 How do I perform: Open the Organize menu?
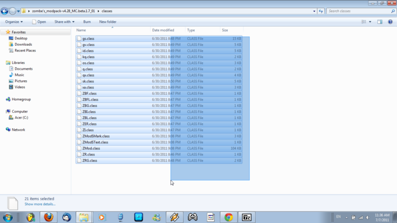coord(14,21)
